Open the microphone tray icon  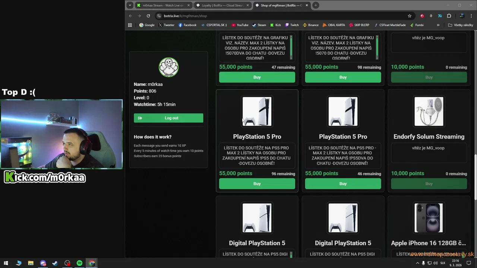click(x=423, y=263)
